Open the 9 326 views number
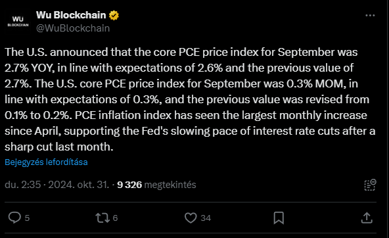The image size is (389, 238). [x=129, y=185]
